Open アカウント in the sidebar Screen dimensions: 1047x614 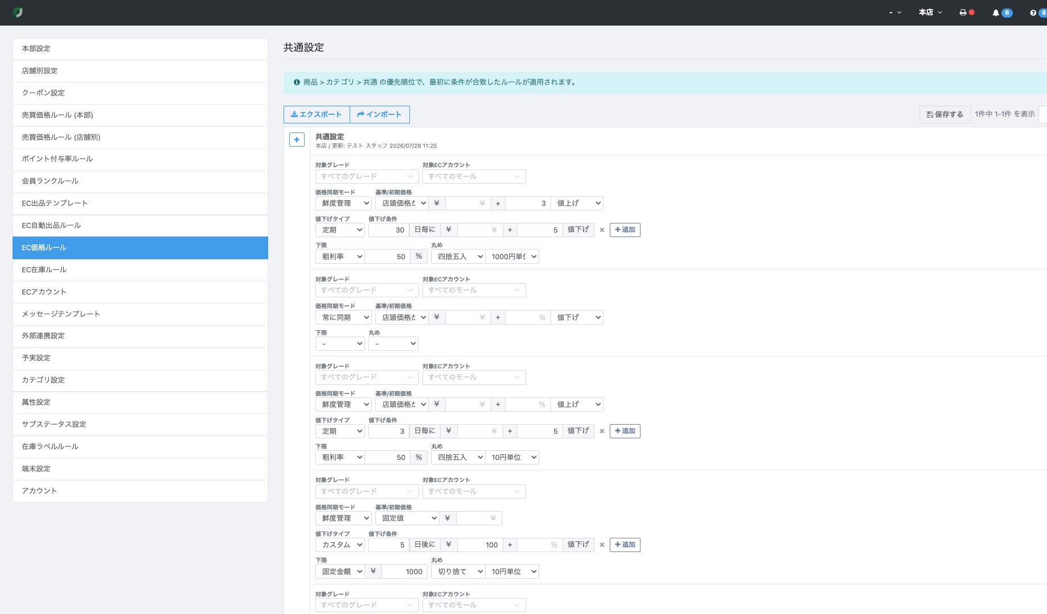140,491
